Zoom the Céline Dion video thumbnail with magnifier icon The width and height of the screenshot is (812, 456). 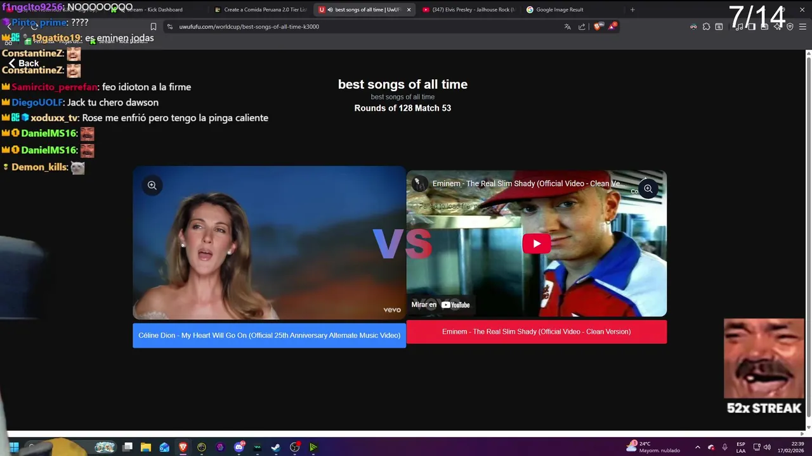(x=152, y=186)
